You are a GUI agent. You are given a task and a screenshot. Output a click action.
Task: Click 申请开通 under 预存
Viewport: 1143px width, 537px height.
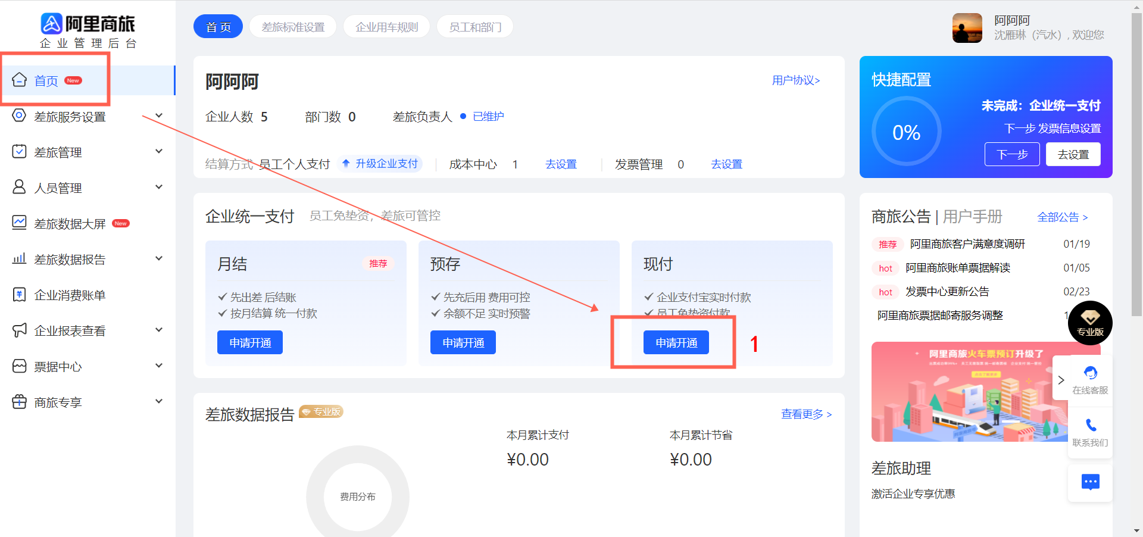point(463,342)
